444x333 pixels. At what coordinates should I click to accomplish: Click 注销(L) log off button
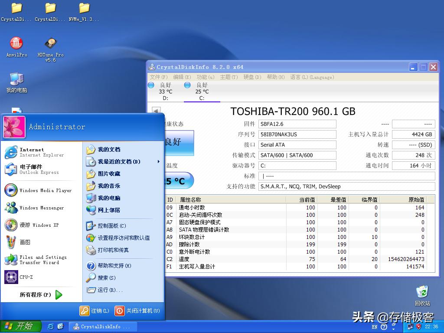tap(94, 310)
